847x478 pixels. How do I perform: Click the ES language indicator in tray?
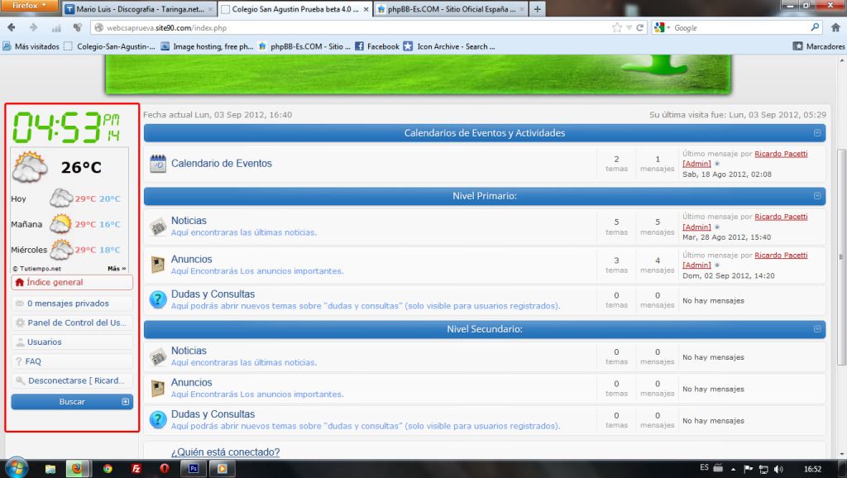tap(704, 468)
